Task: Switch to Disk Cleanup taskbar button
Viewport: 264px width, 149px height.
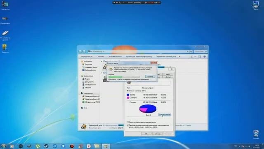Action: coord(106,146)
